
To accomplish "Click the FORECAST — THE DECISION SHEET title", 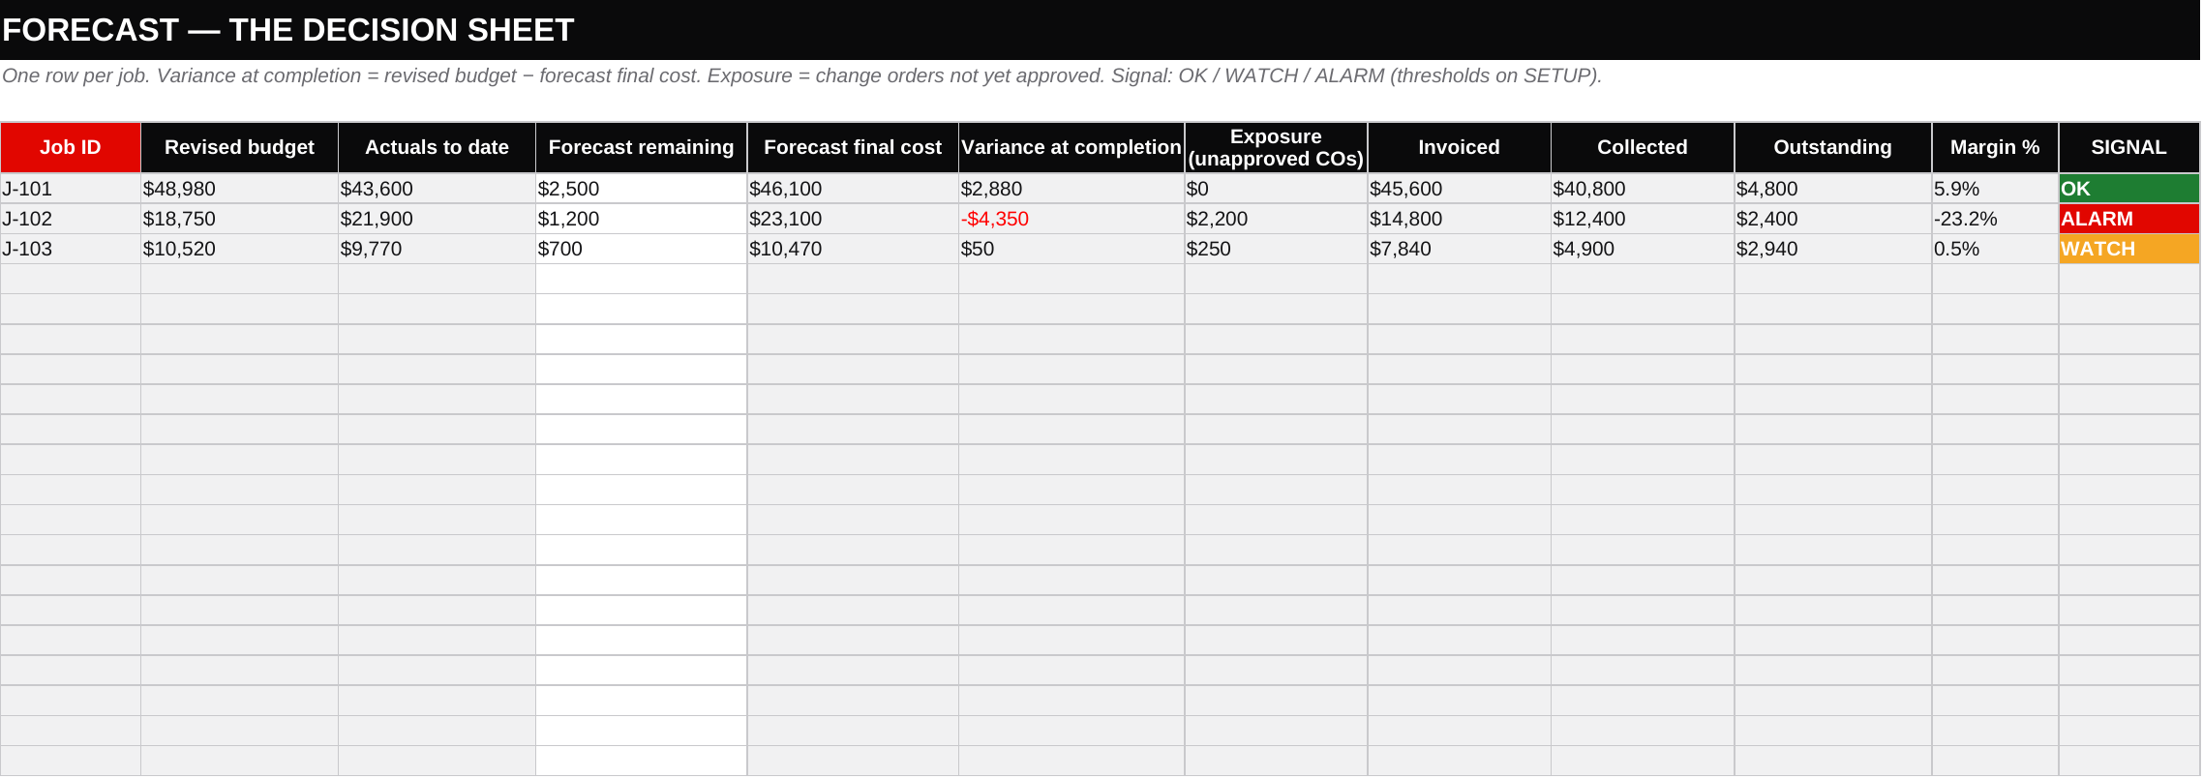I will (x=288, y=30).
